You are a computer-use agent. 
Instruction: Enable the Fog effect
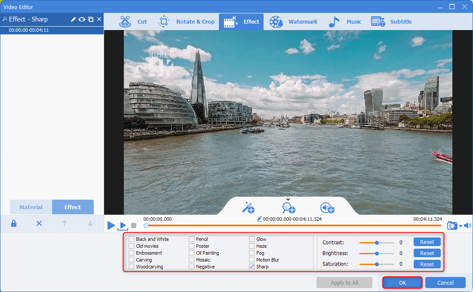[252, 253]
